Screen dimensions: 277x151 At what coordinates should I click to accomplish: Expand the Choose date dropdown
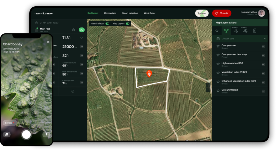265,39
